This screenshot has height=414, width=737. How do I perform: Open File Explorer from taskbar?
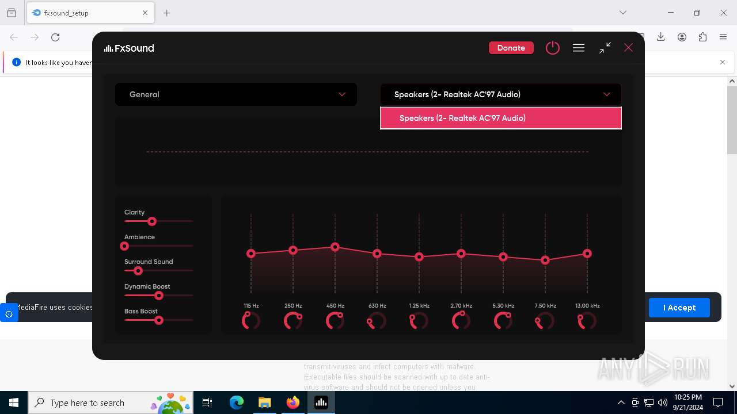[264, 402]
